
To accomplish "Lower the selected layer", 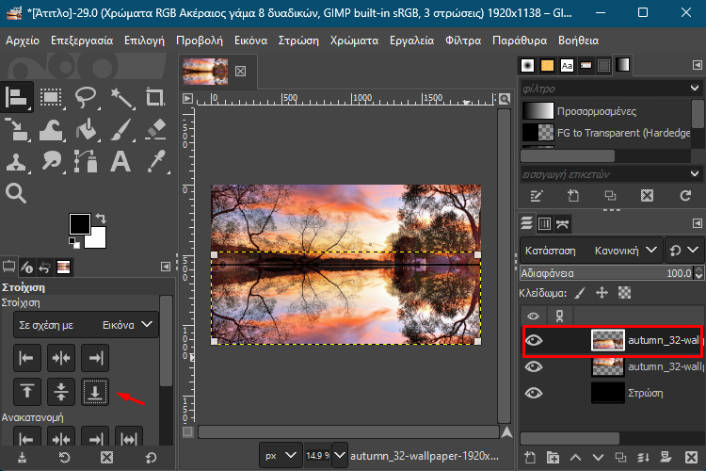I will tap(598, 458).
